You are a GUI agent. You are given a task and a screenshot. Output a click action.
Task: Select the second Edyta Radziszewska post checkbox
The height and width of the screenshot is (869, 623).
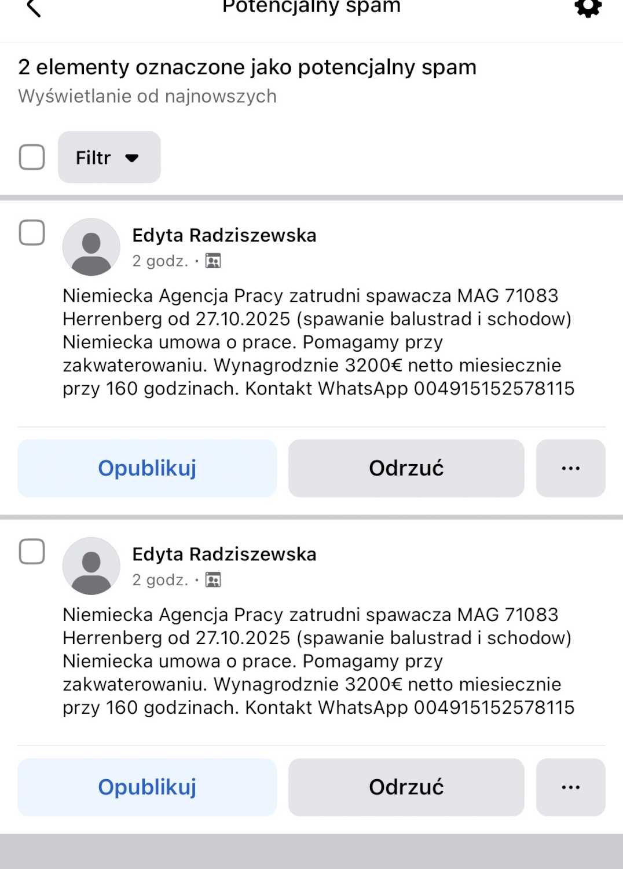(x=32, y=551)
